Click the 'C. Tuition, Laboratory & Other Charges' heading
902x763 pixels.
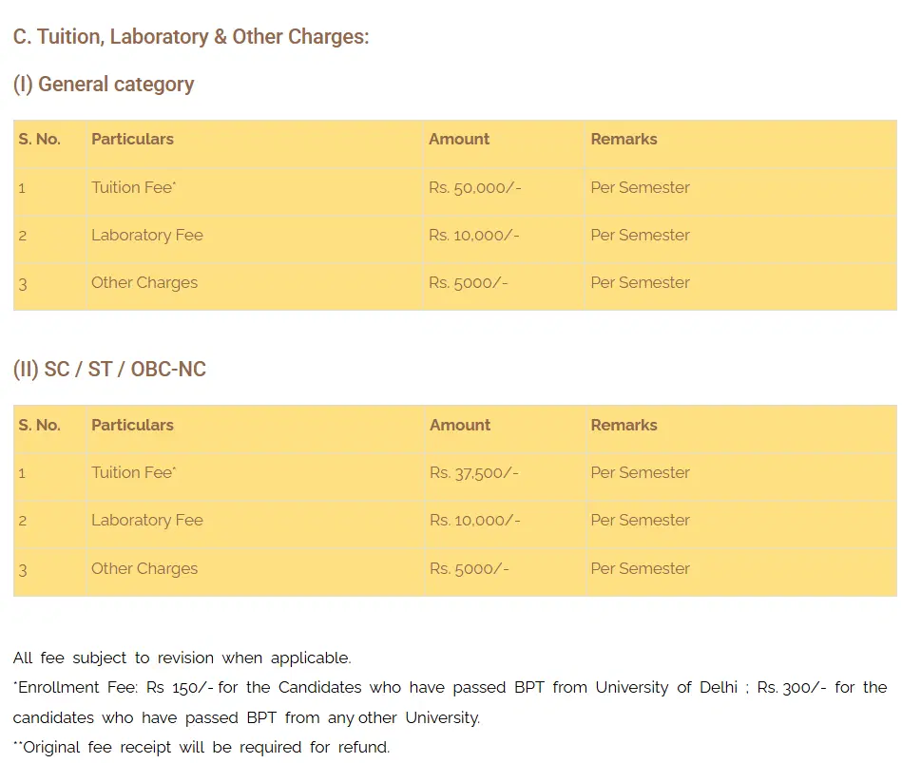coord(190,37)
